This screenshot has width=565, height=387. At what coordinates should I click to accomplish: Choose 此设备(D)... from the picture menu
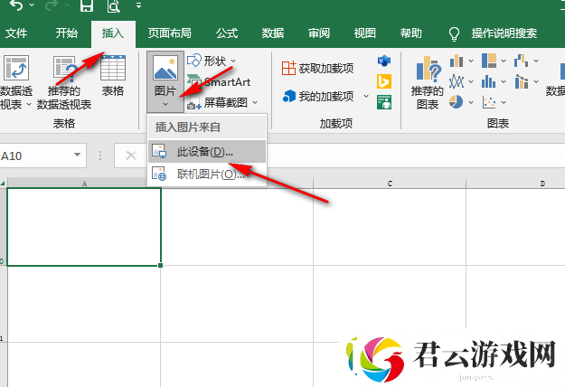coord(207,152)
